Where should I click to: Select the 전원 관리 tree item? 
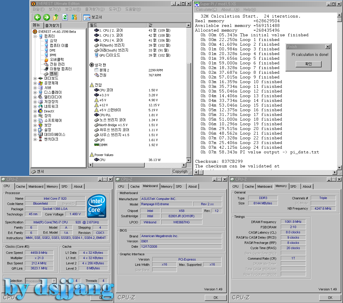pos(57,64)
